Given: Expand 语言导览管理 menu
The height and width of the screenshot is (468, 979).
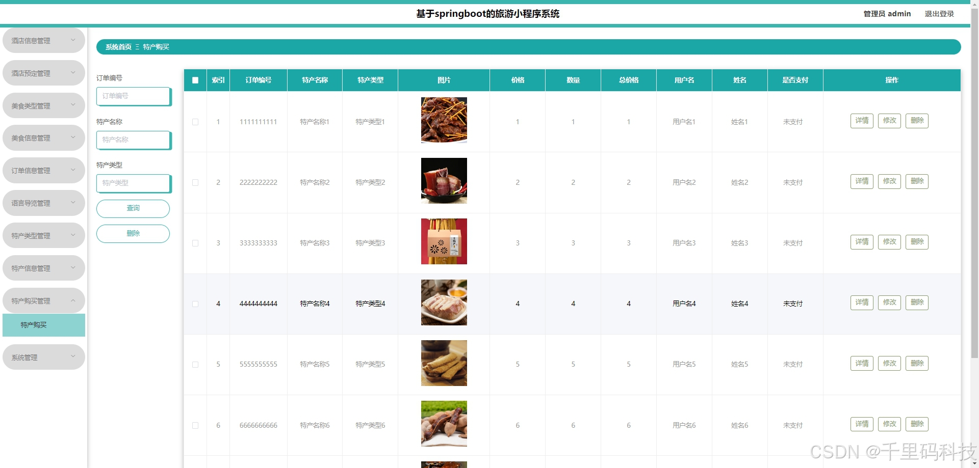Looking at the screenshot, I should pyautogui.click(x=44, y=203).
